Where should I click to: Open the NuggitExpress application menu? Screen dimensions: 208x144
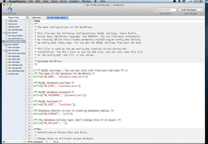tap(17, 1)
